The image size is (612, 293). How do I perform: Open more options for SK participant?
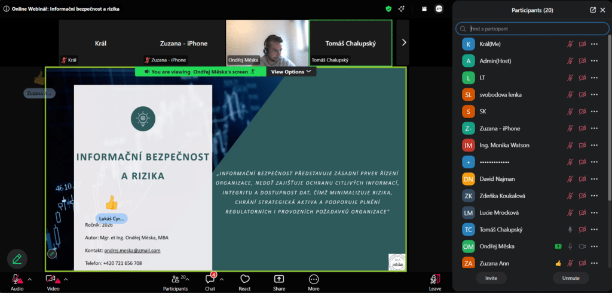[x=594, y=112]
